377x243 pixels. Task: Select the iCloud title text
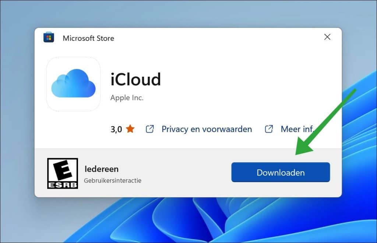click(x=135, y=79)
